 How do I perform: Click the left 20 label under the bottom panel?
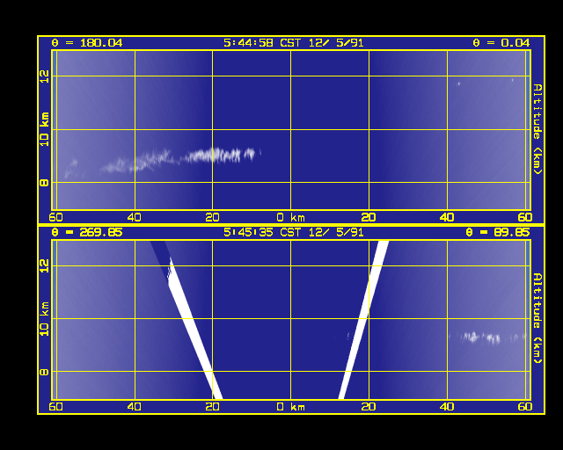pos(212,407)
